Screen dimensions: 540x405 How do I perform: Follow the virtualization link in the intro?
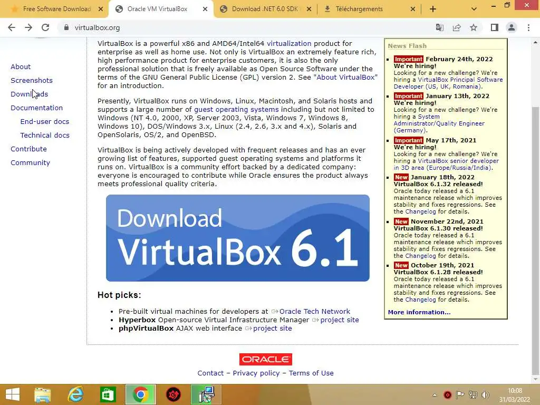289,43
